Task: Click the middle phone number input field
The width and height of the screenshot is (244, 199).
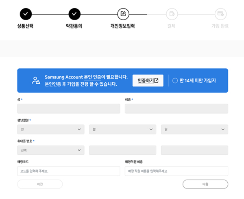Action: (123, 150)
